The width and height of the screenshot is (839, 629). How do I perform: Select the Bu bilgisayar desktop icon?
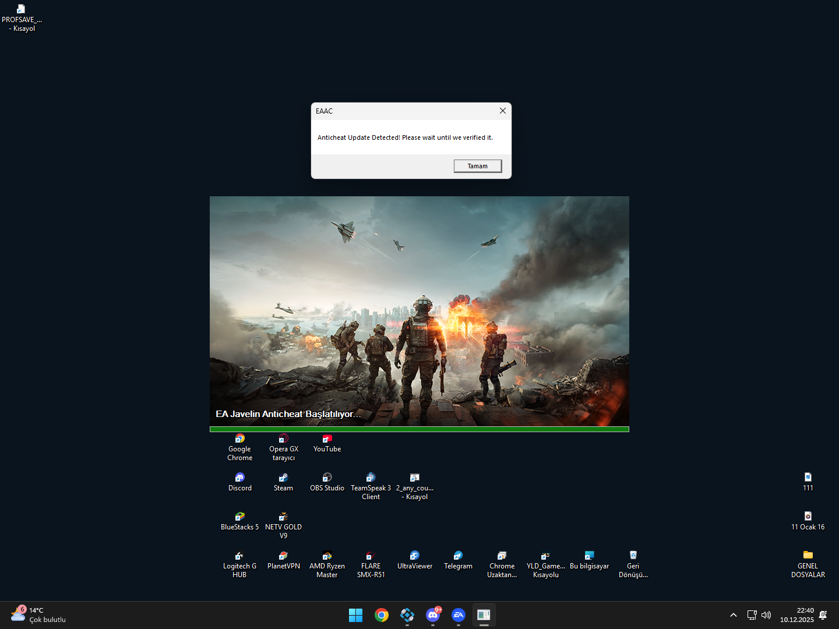coord(589,560)
